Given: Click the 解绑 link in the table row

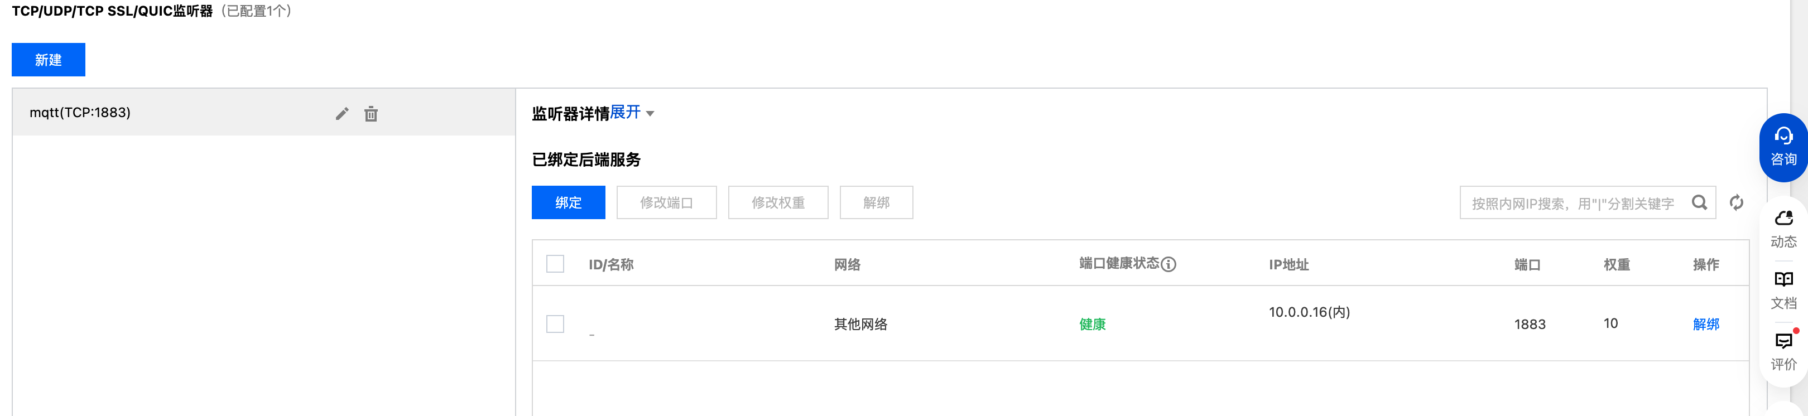Looking at the screenshot, I should tap(1705, 324).
